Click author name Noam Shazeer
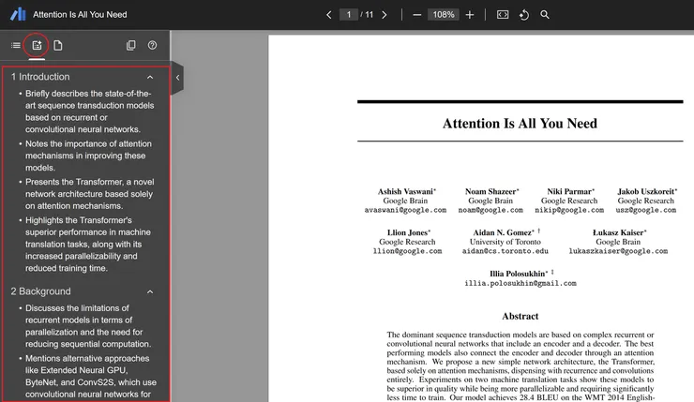Screen dimensions: 694x402 click(491, 191)
